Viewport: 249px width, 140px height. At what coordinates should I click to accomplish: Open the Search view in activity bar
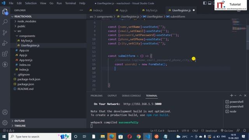pos(5,22)
